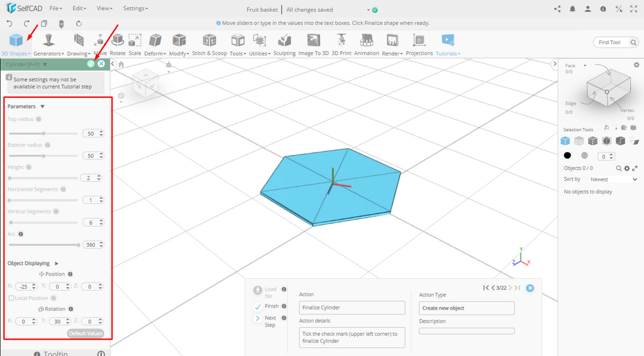
Task: Click Next Step in tutorial panel
Action: click(x=258, y=319)
